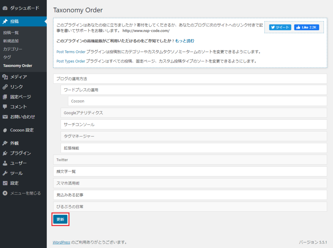Click the collapse arrow icon for メニューを閉じる
This screenshot has width=333, height=248.
click(x=5, y=193)
